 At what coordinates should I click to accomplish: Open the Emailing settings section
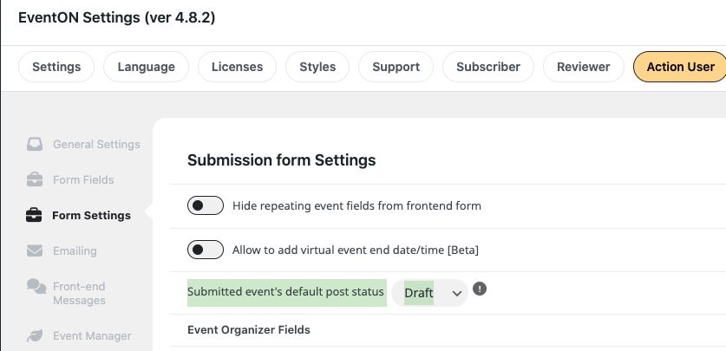(75, 251)
